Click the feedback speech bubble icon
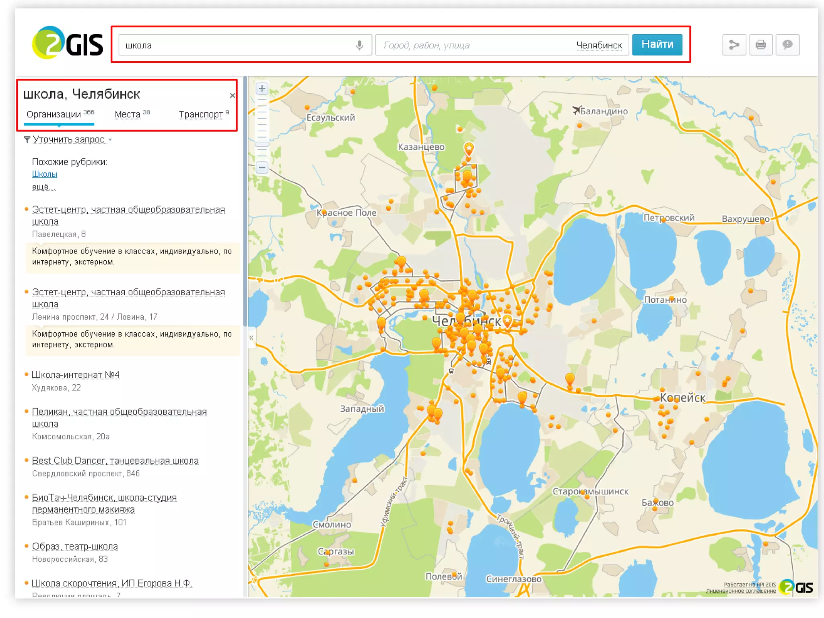Screen dimensions: 824x618 click(x=787, y=45)
